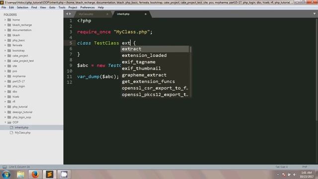Open the Edit menu
The image size is (318, 179).
point(11,7)
